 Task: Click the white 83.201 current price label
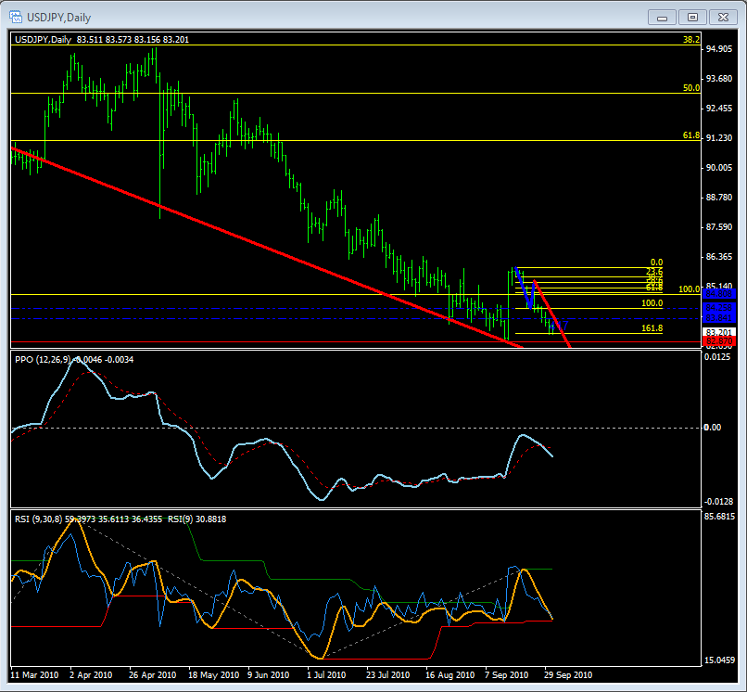[719, 332]
